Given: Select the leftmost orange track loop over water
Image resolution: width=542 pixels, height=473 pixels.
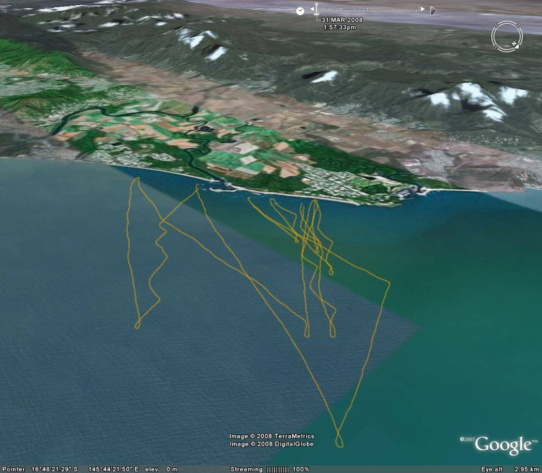Looking at the screenshot, I should [x=137, y=325].
